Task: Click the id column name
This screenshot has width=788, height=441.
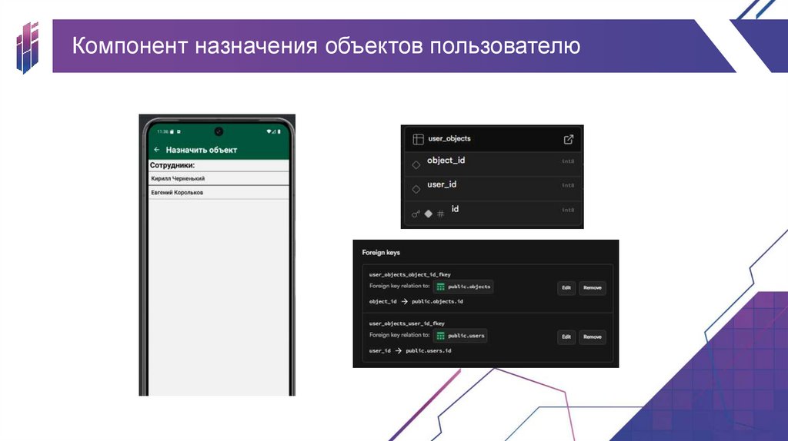Action: [455, 209]
